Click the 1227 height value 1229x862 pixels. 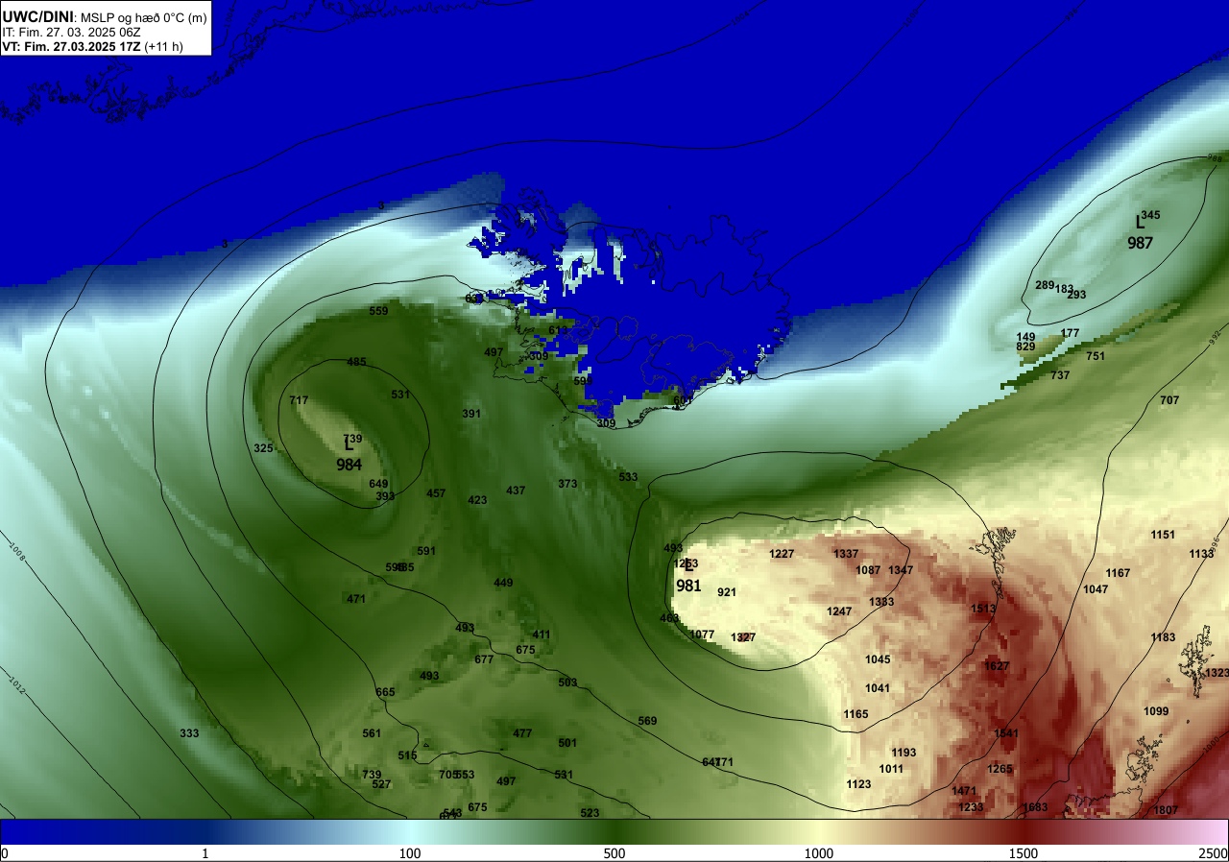(782, 554)
